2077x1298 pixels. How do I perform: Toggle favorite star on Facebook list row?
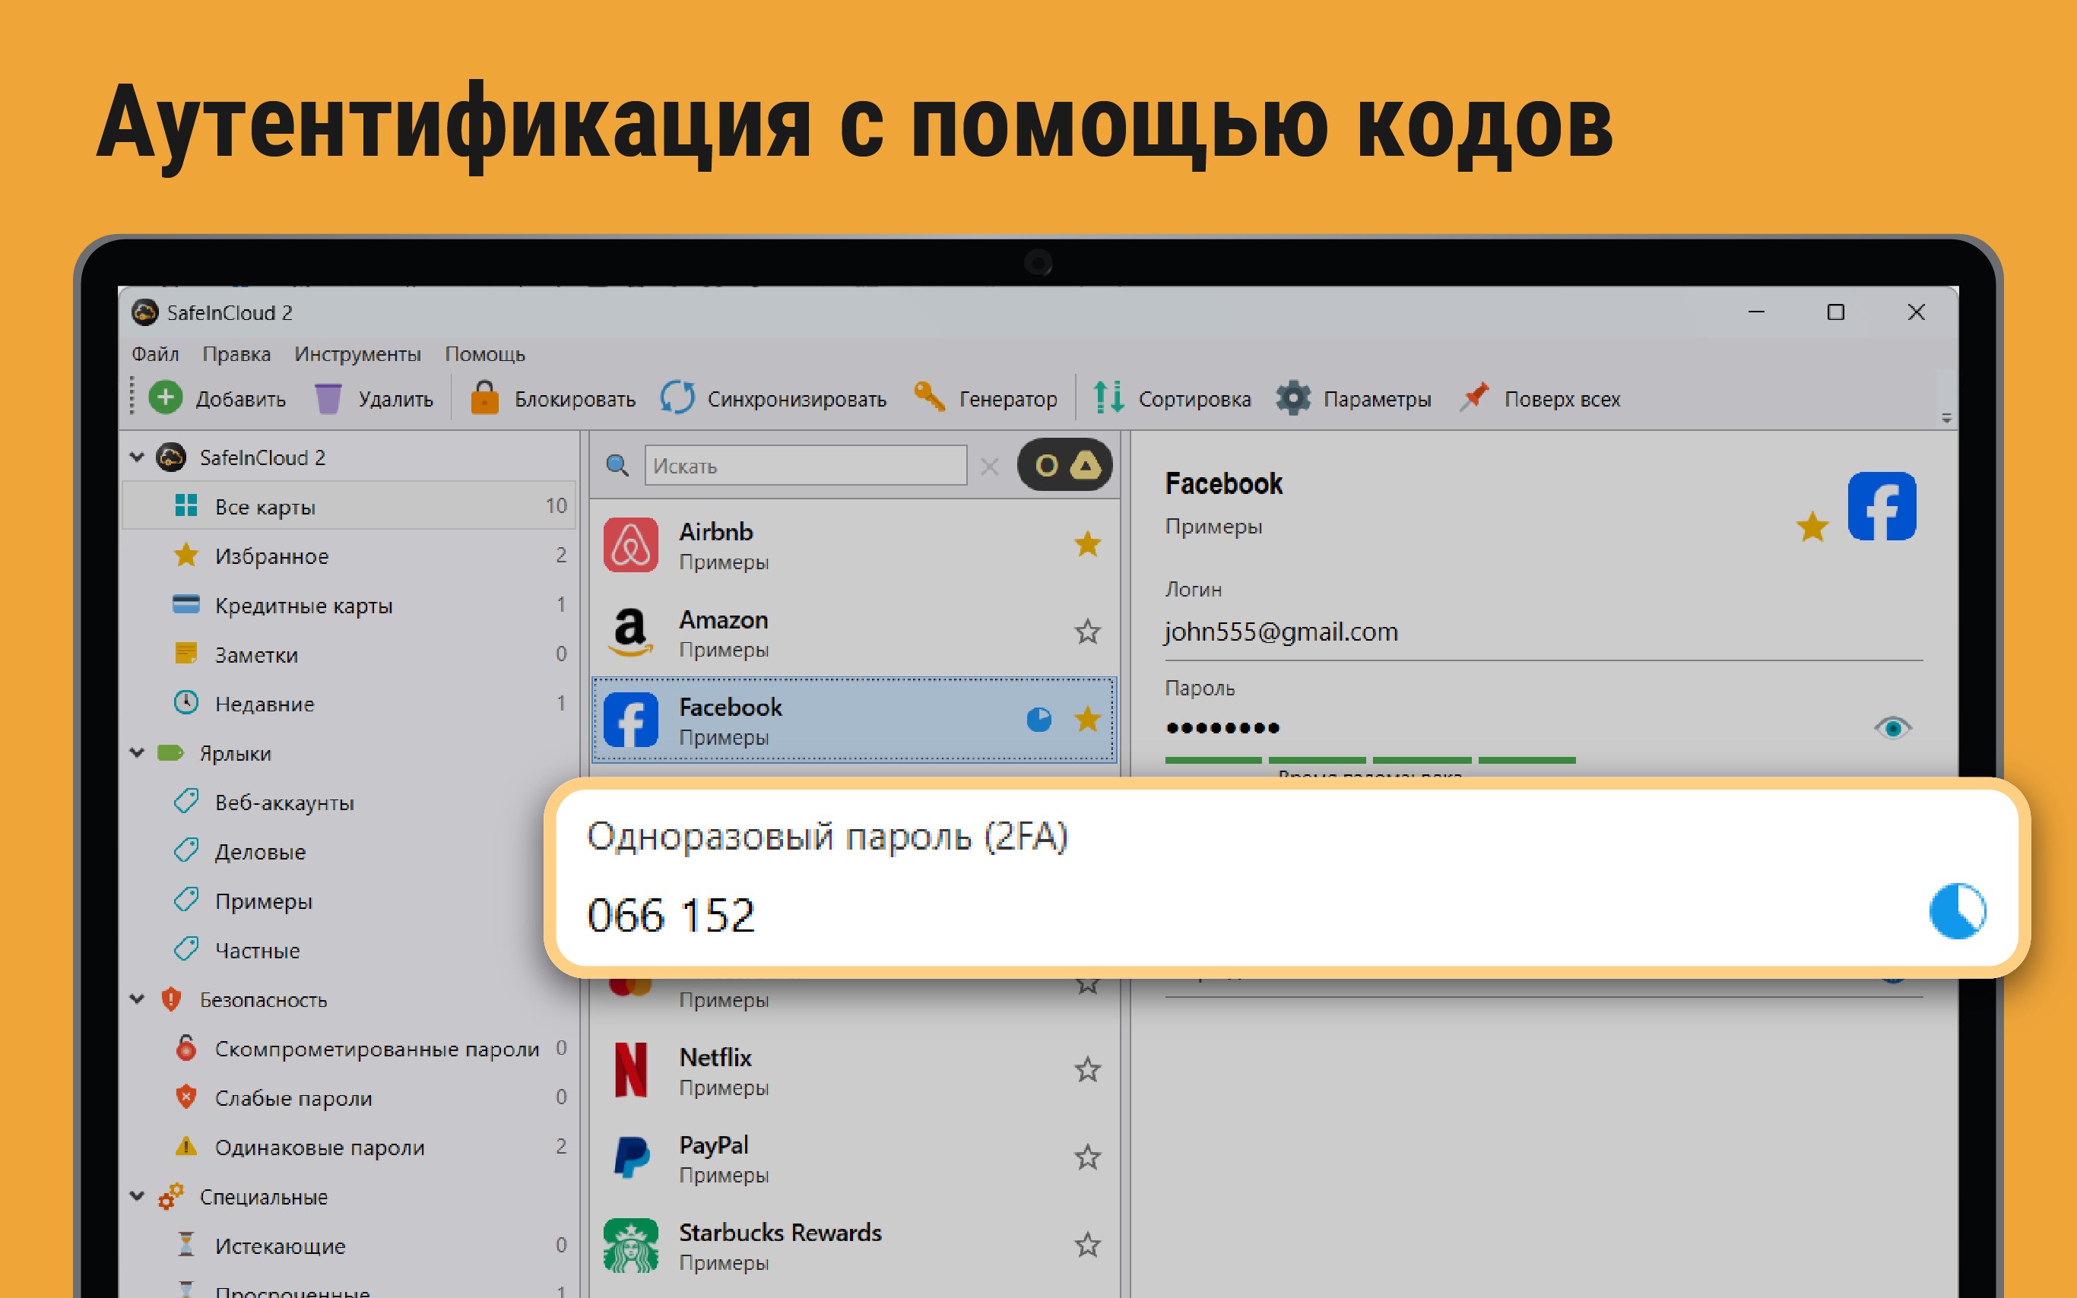click(1087, 719)
